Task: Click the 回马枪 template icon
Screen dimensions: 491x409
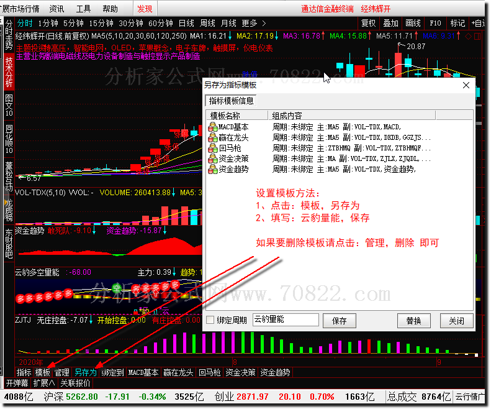Action: (x=214, y=148)
